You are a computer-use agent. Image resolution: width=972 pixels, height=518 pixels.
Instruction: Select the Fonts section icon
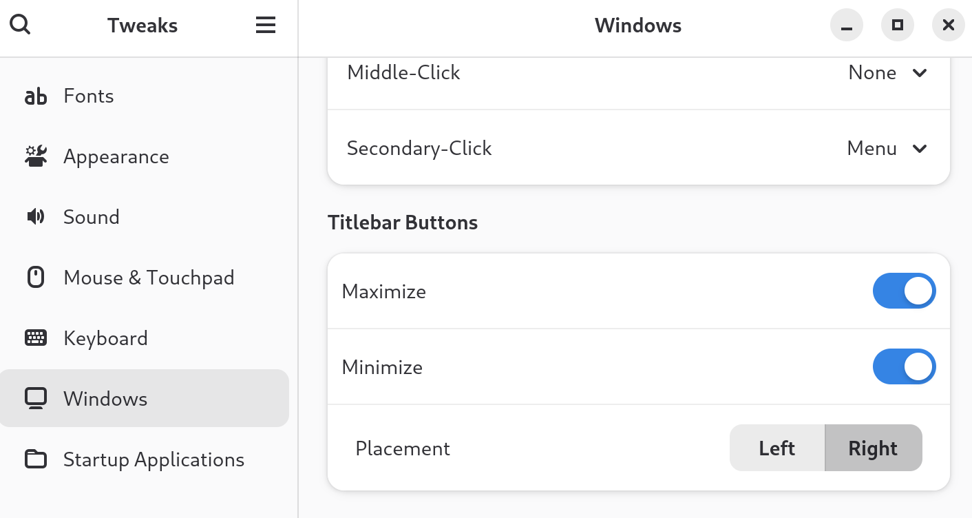[x=35, y=96]
